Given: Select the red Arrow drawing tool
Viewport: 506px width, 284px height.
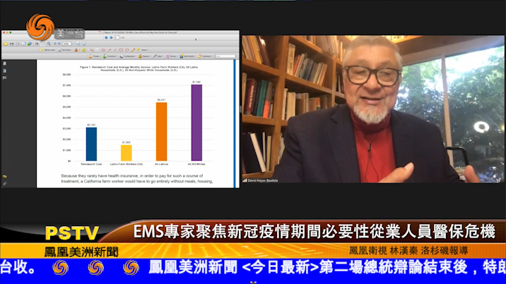Looking at the screenshot, I should pos(110,50).
